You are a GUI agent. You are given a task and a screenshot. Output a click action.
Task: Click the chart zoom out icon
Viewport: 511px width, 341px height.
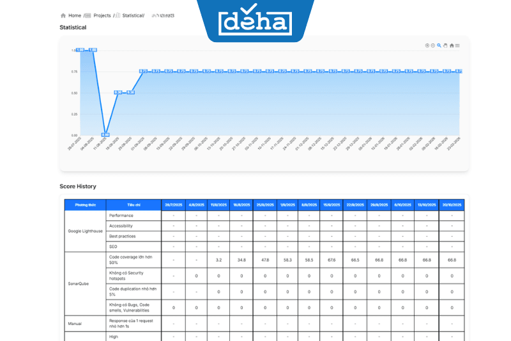point(433,45)
